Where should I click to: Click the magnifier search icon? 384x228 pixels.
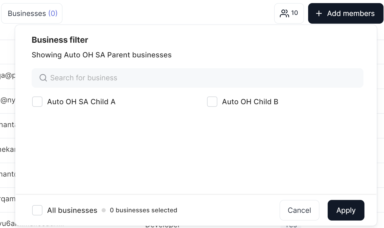(x=43, y=78)
